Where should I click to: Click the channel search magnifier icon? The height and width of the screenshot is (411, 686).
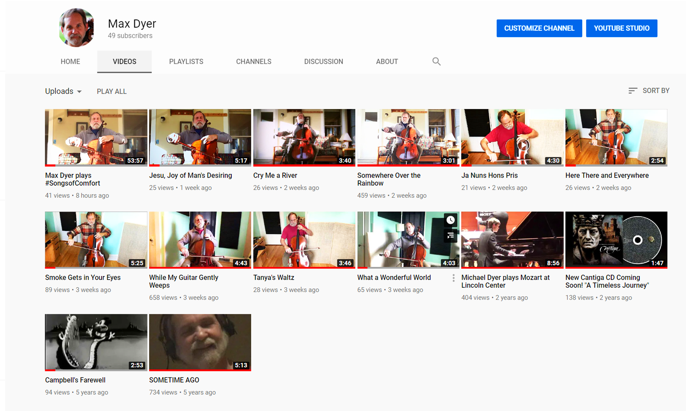(x=436, y=61)
